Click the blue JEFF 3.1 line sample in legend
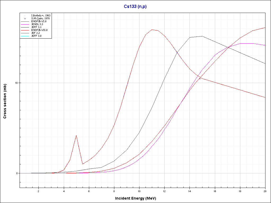The image size is (271, 203). click(x=25, y=27)
